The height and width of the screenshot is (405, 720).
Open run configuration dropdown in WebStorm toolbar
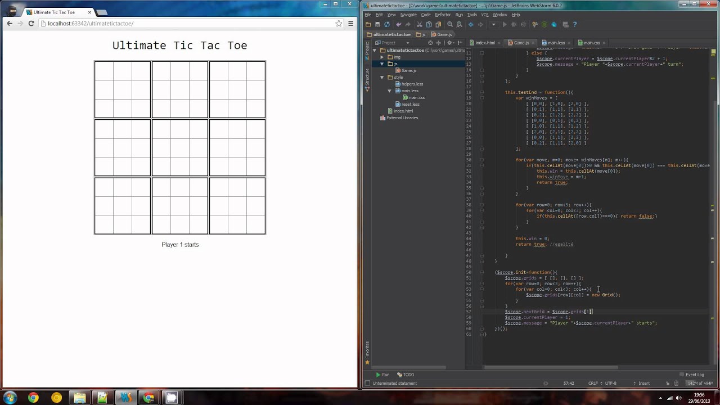pyautogui.click(x=494, y=24)
